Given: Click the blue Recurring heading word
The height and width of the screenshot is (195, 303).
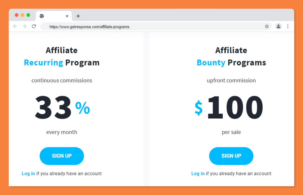Looking at the screenshot, I should [x=43, y=63].
